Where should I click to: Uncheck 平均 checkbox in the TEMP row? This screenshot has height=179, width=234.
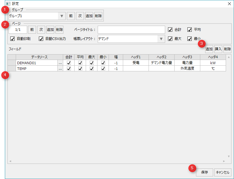tap(80, 69)
